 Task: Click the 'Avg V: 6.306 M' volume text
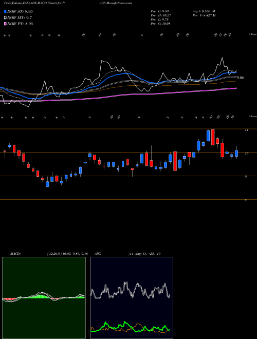[204, 11]
